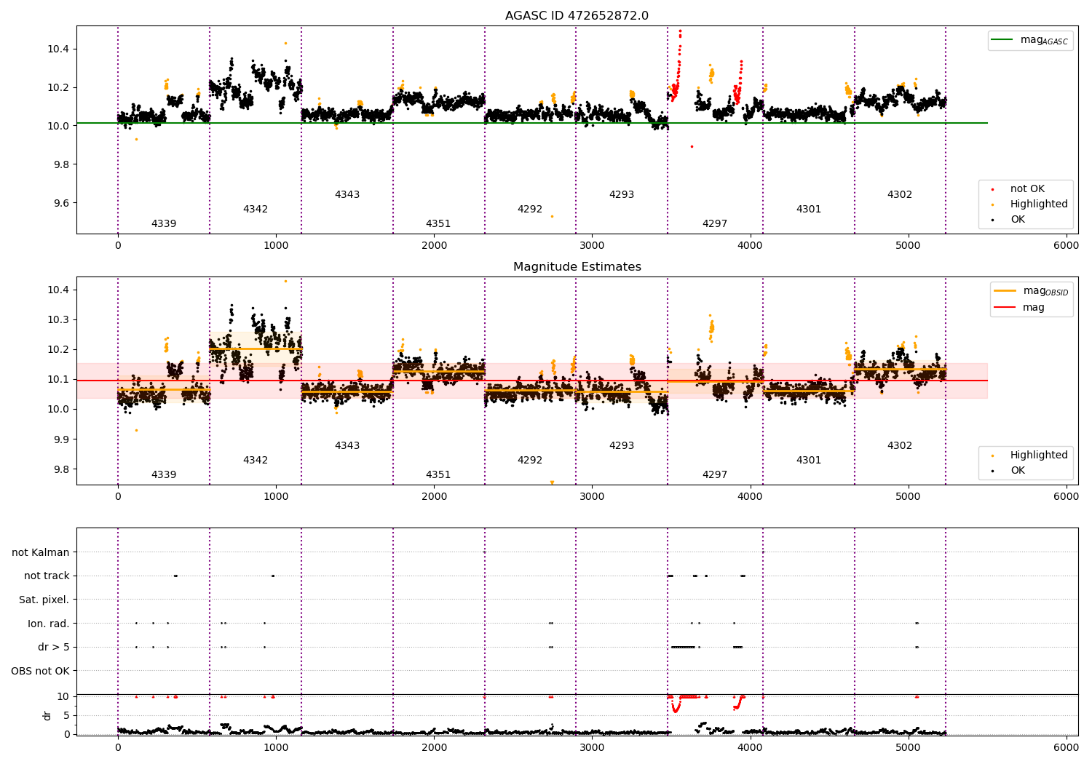Click OBSID label 4301 in top plot
The width and height of the screenshot is (1092, 764).
click(809, 210)
